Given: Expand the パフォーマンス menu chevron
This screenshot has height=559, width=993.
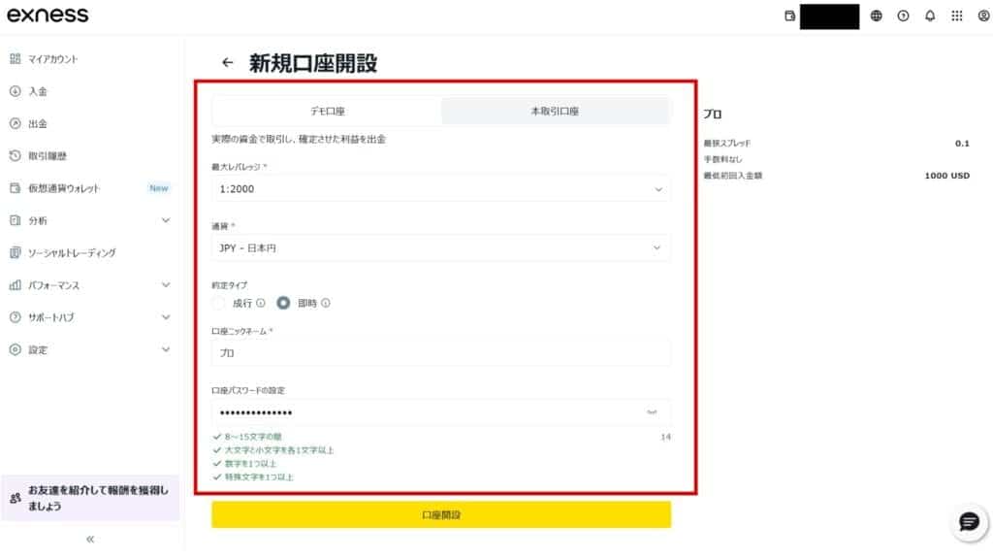Looking at the screenshot, I should tap(166, 285).
